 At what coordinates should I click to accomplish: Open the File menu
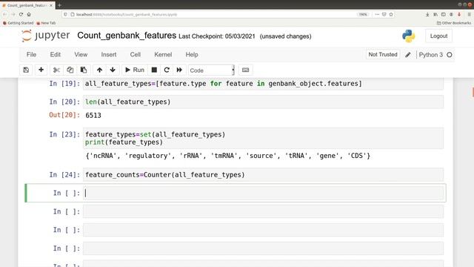(31, 55)
